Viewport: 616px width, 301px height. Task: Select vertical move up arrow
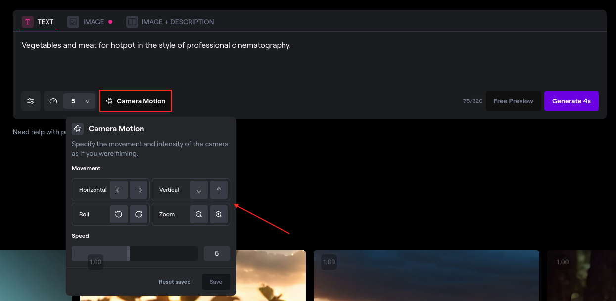click(x=219, y=190)
